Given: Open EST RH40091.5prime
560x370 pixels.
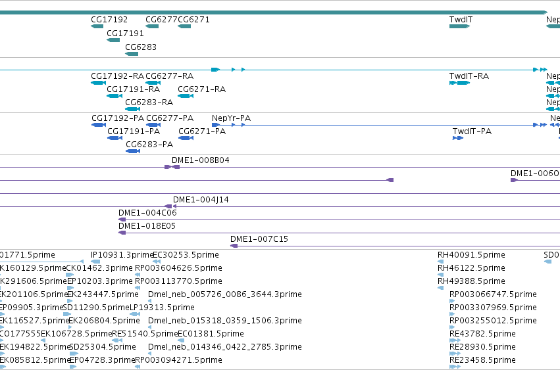Looking at the screenshot, I should coord(471,255).
